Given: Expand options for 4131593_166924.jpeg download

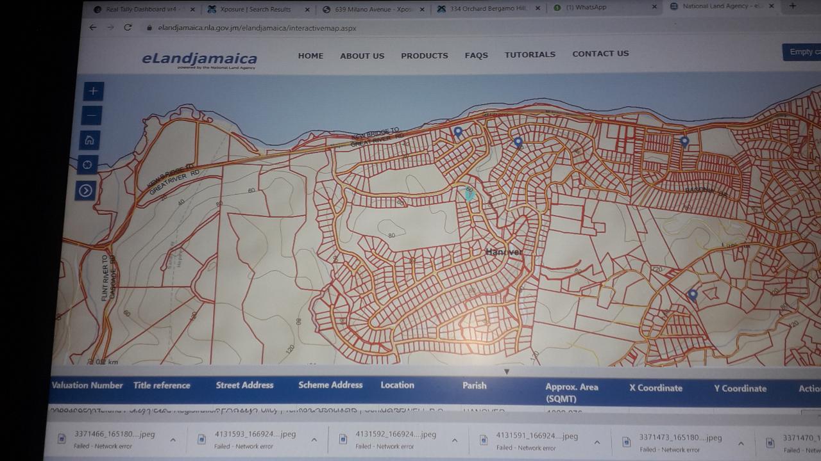Looking at the screenshot, I should (314, 440).
